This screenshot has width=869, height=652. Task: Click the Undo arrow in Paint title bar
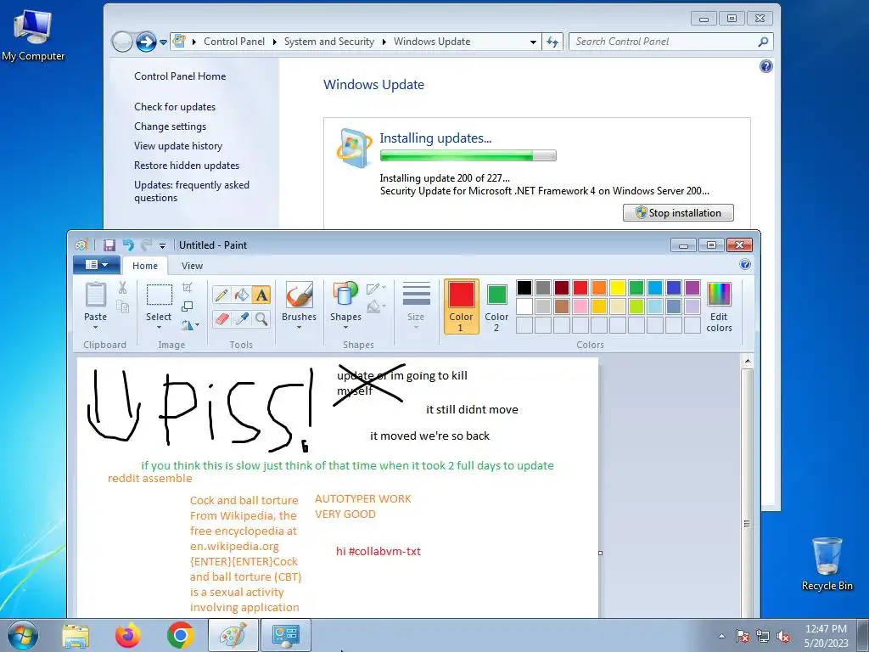tap(128, 245)
